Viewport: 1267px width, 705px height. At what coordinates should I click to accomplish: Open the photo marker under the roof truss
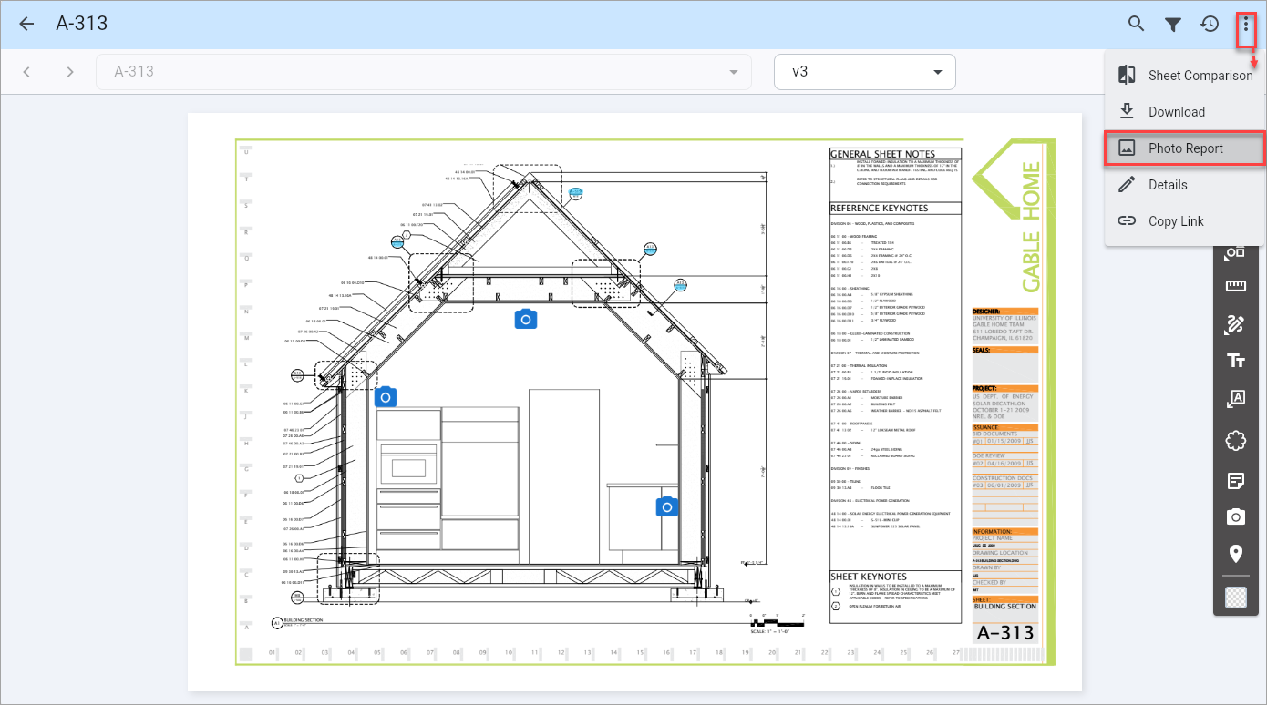pos(525,318)
